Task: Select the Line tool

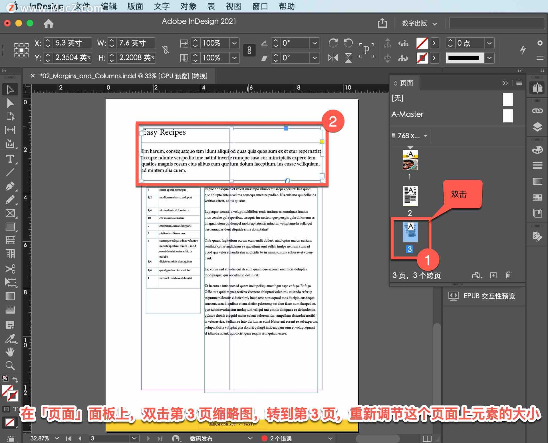Action: (x=10, y=172)
